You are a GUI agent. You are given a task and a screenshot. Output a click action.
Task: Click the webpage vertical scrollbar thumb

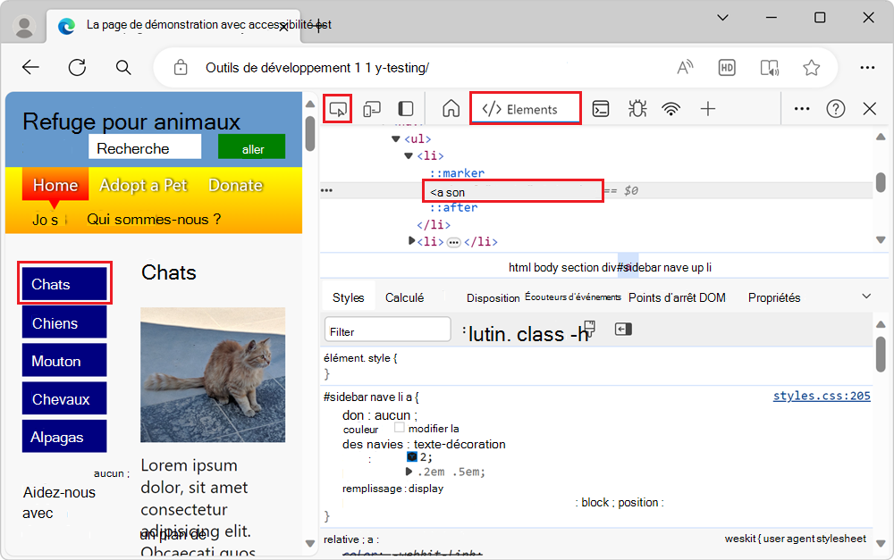310,133
